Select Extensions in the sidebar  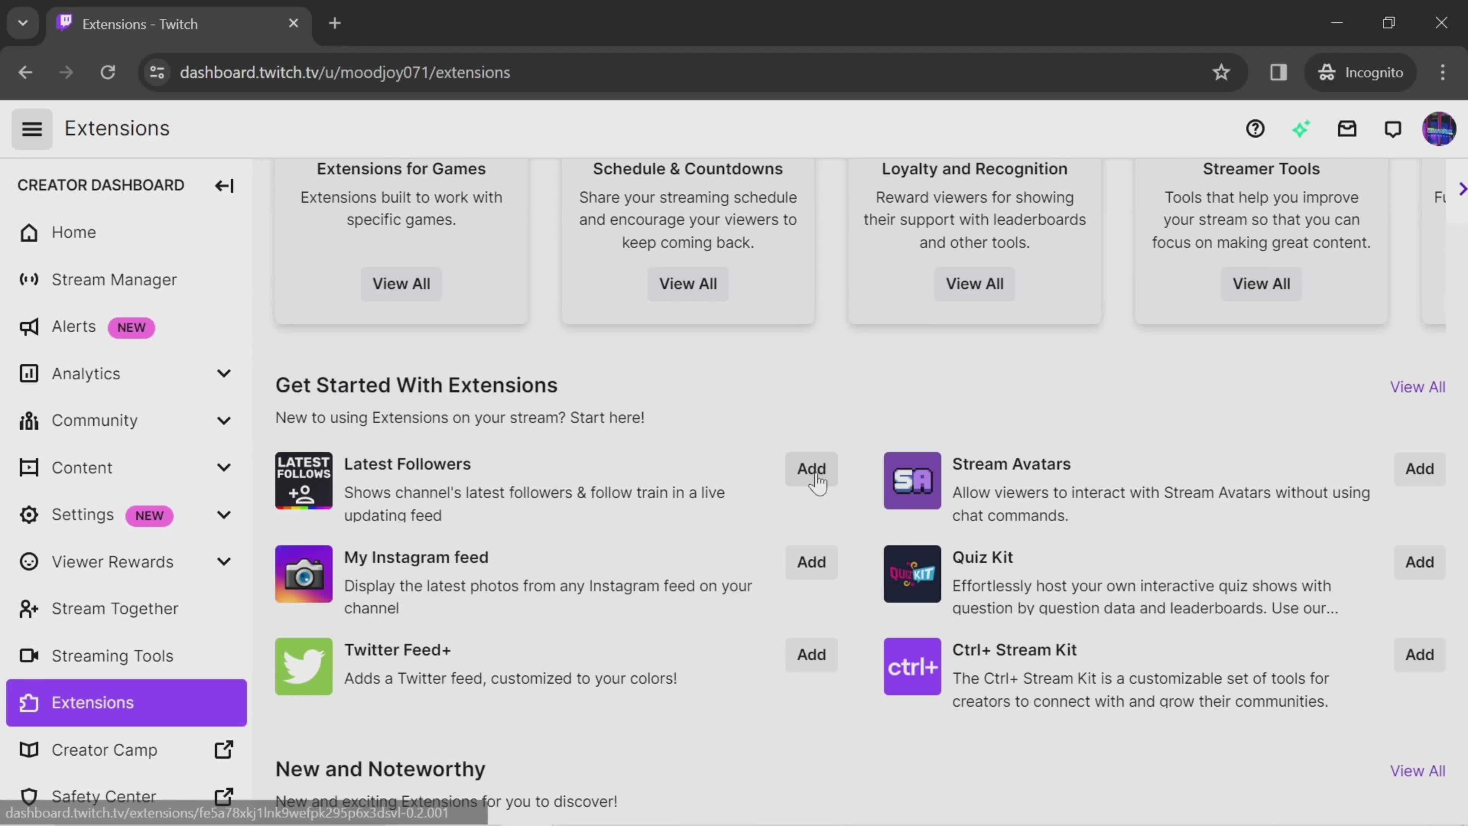tap(127, 703)
